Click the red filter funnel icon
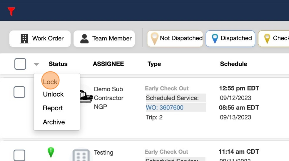The height and width of the screenshot is (161, 289). coord(11,11)
